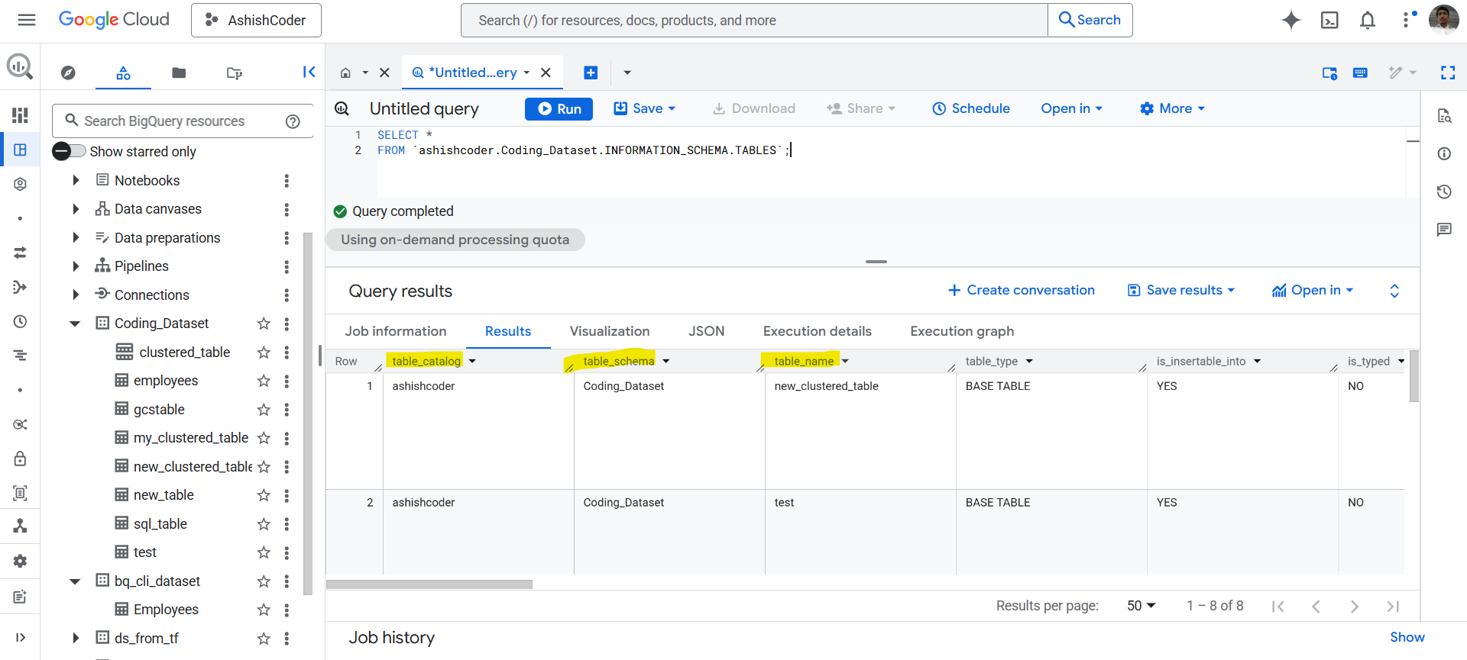
Task: Expand or collapse query results pane
Action: point(1394,291)
